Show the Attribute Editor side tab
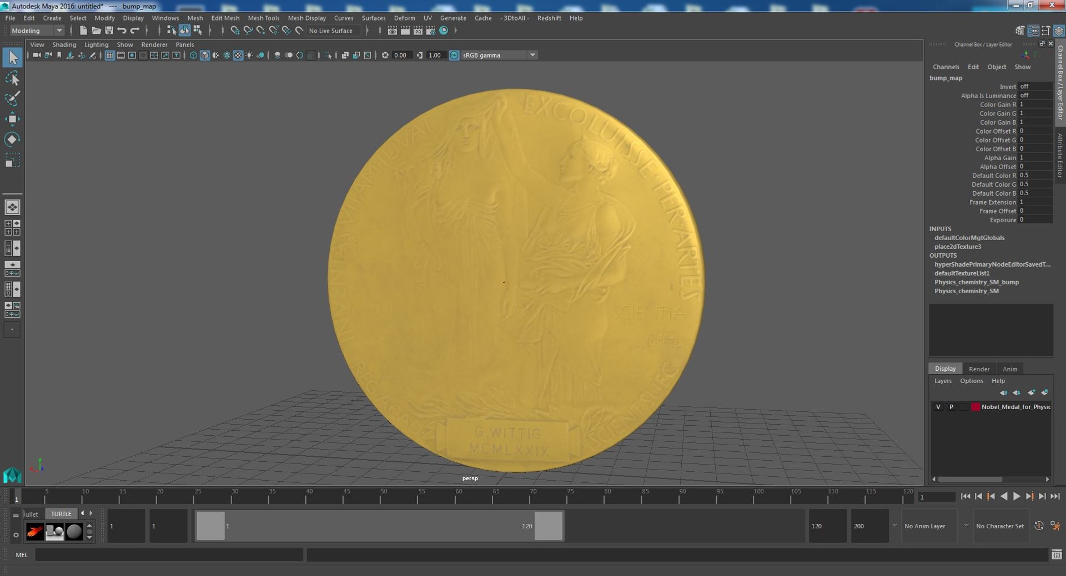1066x576 pixels. [x=1060, y=156]
